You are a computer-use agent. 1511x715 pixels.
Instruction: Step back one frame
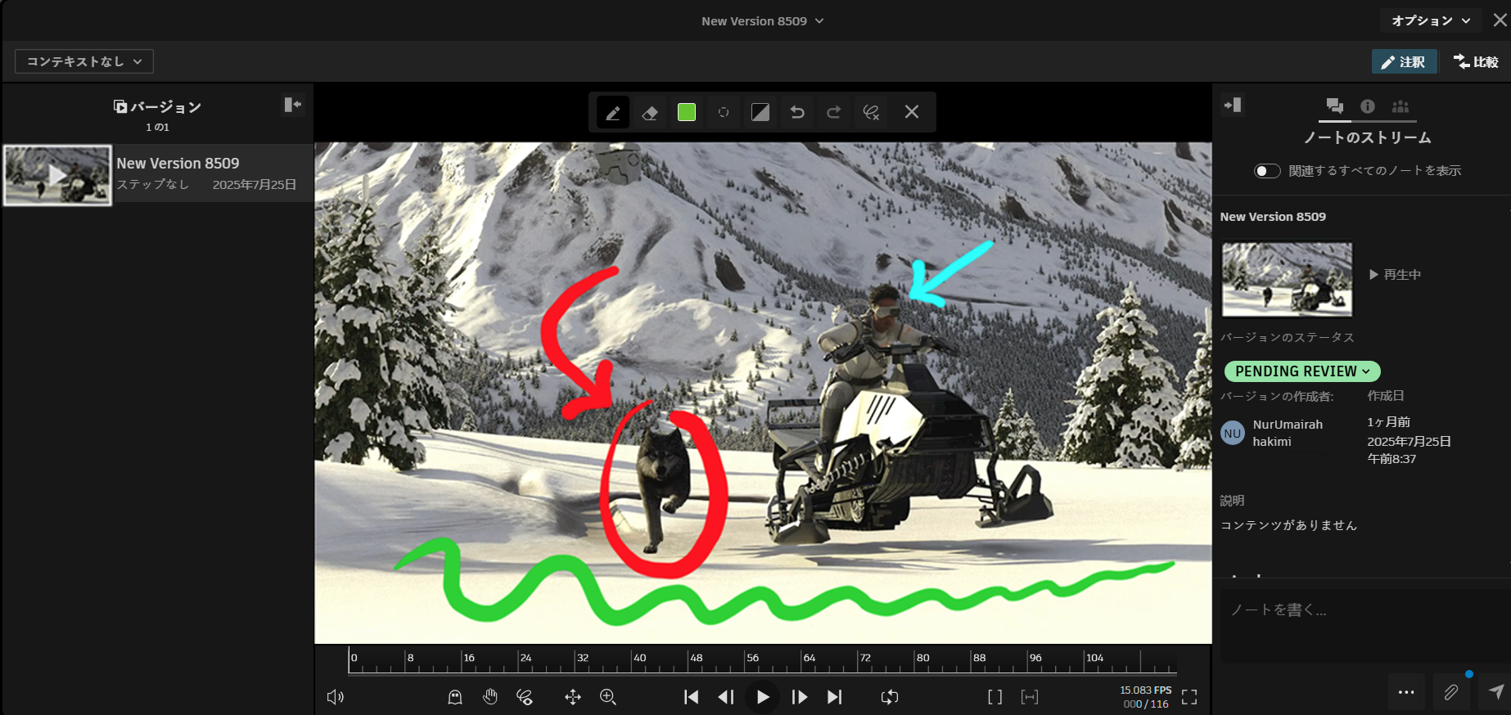726,697
